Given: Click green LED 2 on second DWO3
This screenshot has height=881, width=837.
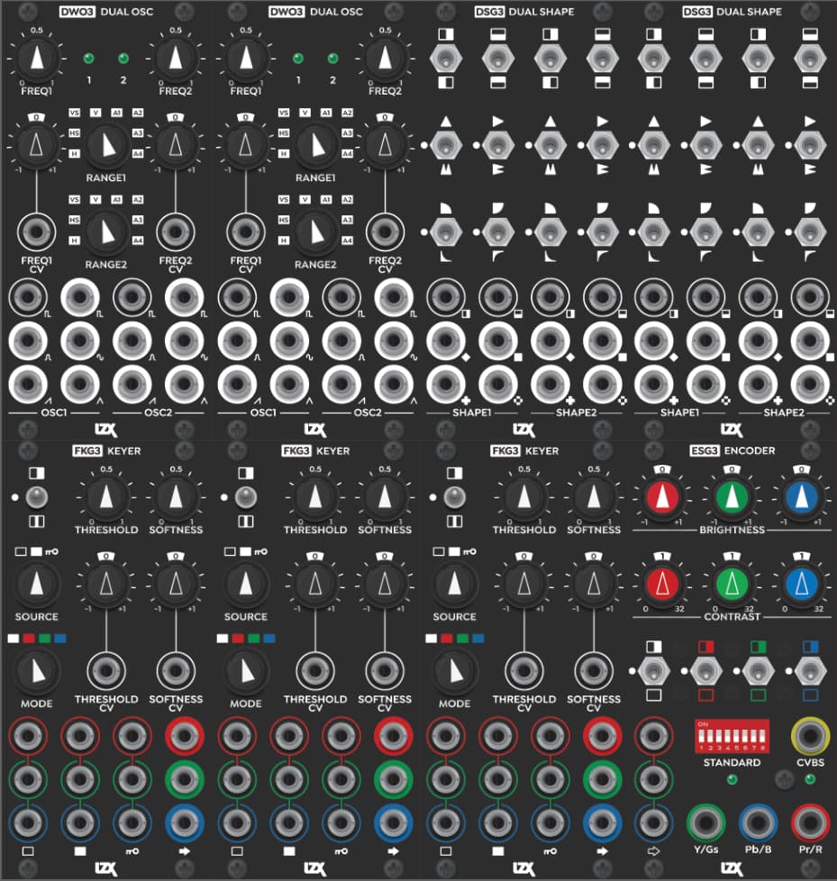Looking at the screenshot, I should 332,58.
